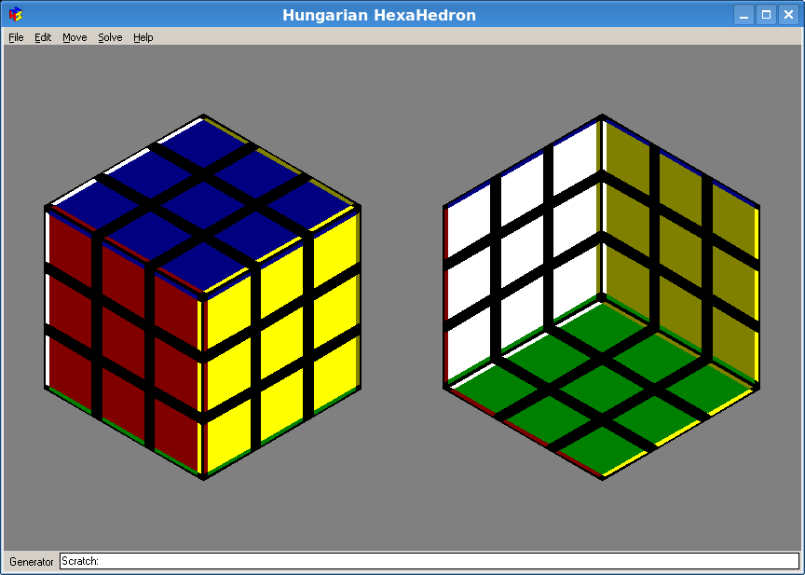Screen dimensions: 805x575
Task: Click the Generator label in status bar
Action: [32, 562]
